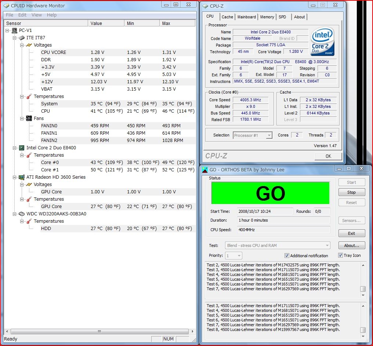
Task: Select the FANIN2 fan row
Action: tap(118, 141)
